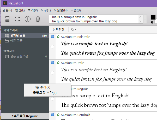Select the 샘플 글꼴모음 collection
The height and width of the screenshot is (120, 157).
click(x=25, y=56)
